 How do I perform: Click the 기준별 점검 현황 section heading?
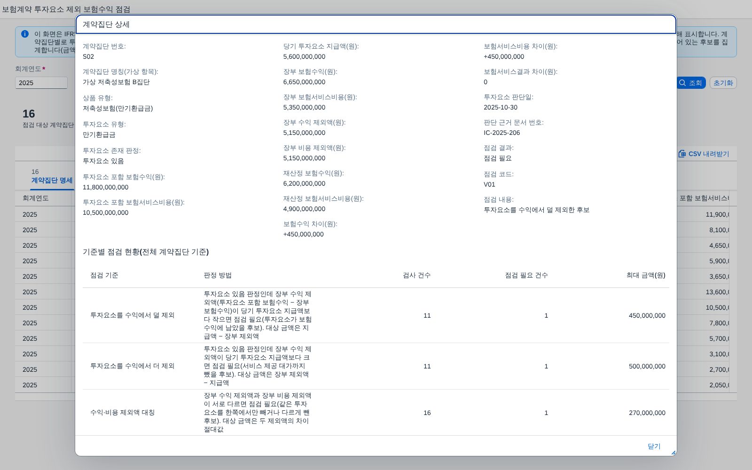(x=146, y=252)
